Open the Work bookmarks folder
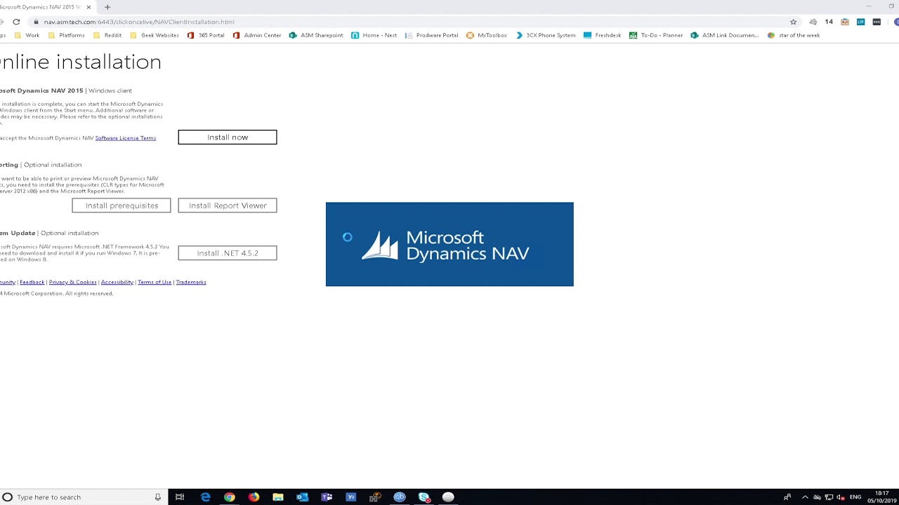This screenshot has height=505, width=899. click(27, 35)
